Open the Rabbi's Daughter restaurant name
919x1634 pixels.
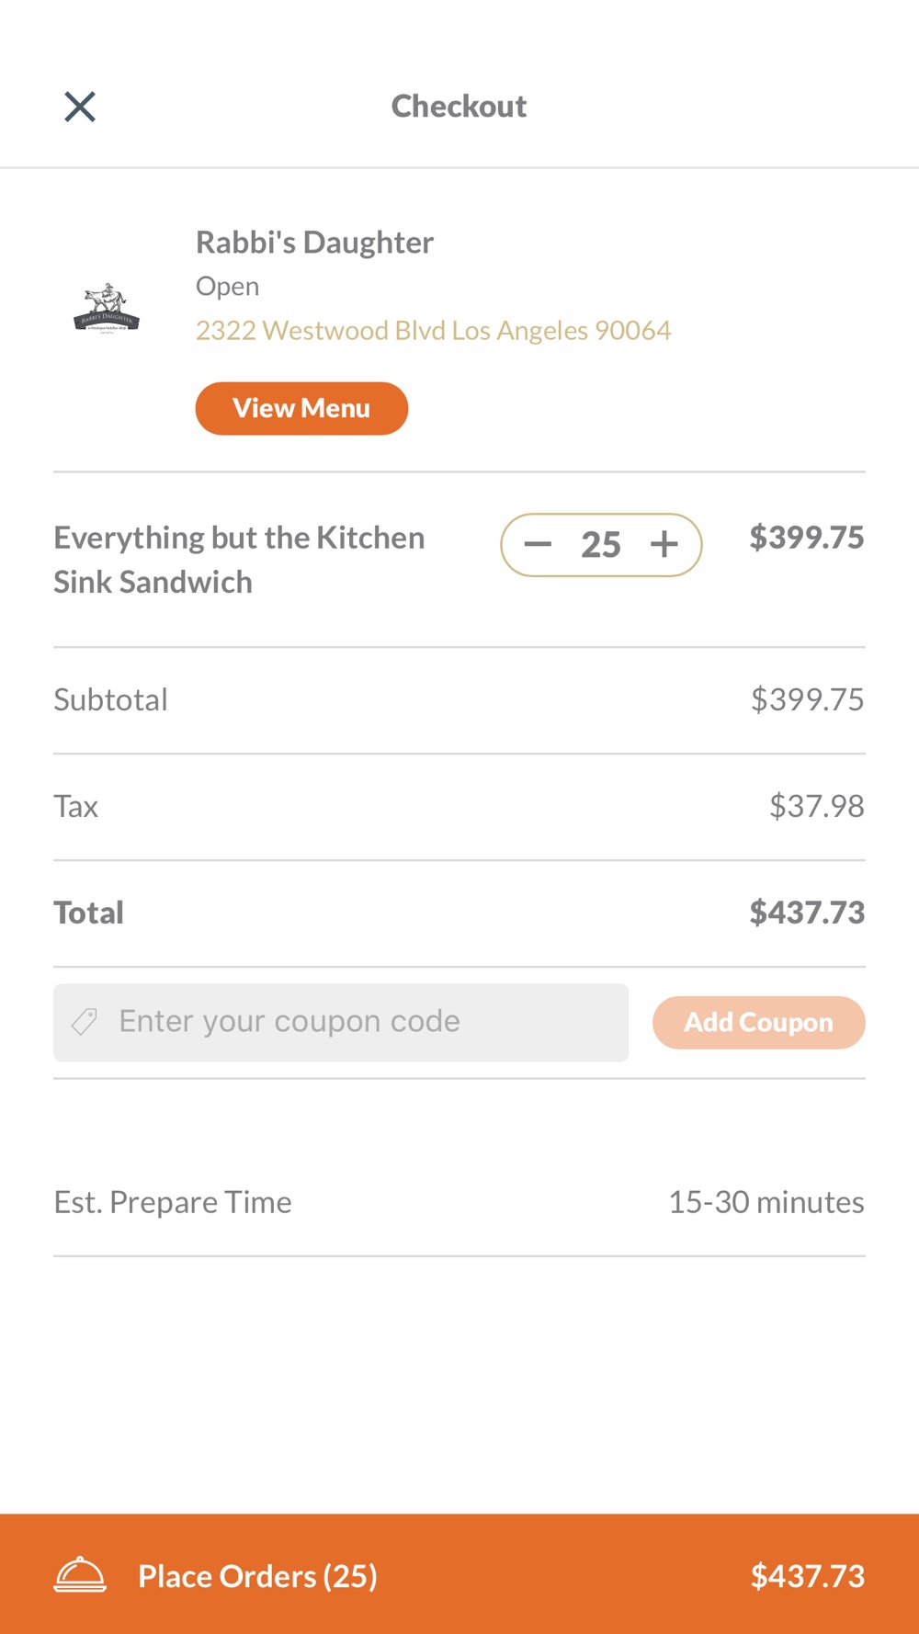pyautogui.click(x=314, y=243)
